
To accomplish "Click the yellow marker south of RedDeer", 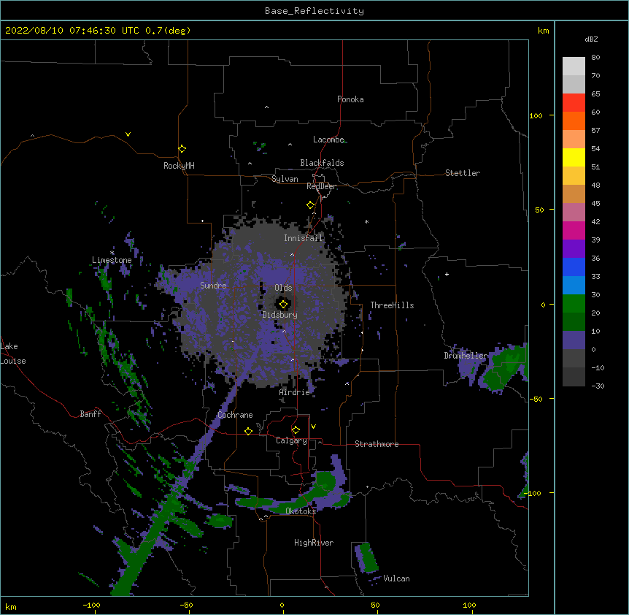I will tap(311, 205).
